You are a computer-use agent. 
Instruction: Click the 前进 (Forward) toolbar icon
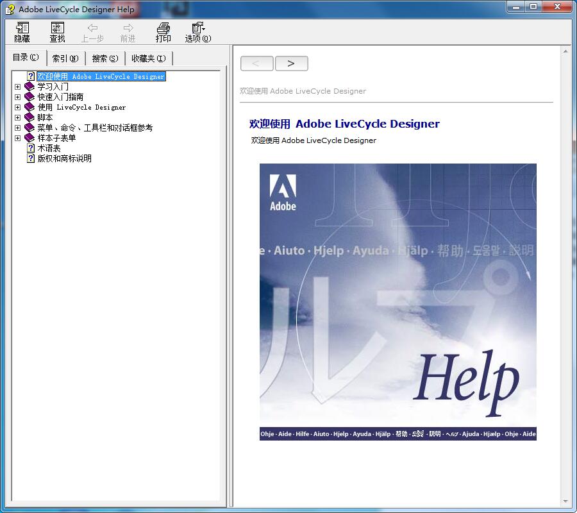click(127, 31)
